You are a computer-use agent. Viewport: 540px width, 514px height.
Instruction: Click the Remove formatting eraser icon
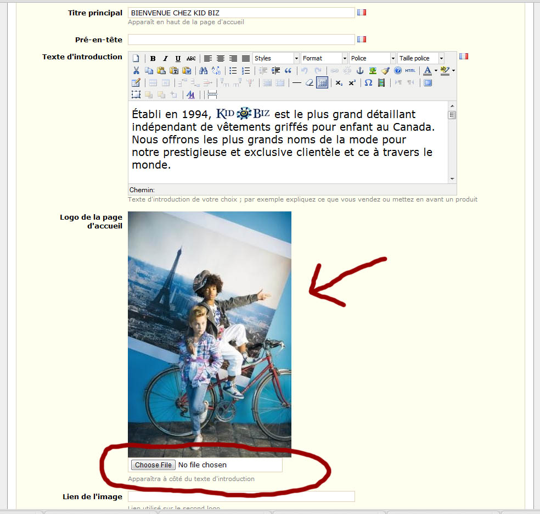[x=310, y=83]
